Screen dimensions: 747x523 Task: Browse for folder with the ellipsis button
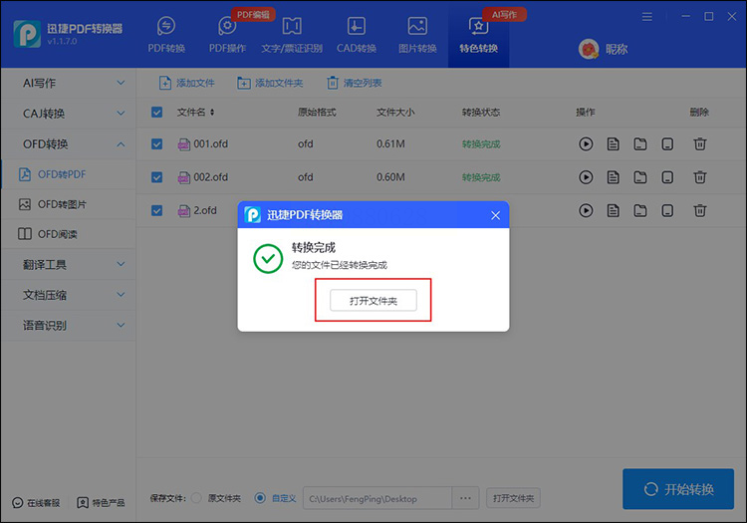click(x=465, y=499)
